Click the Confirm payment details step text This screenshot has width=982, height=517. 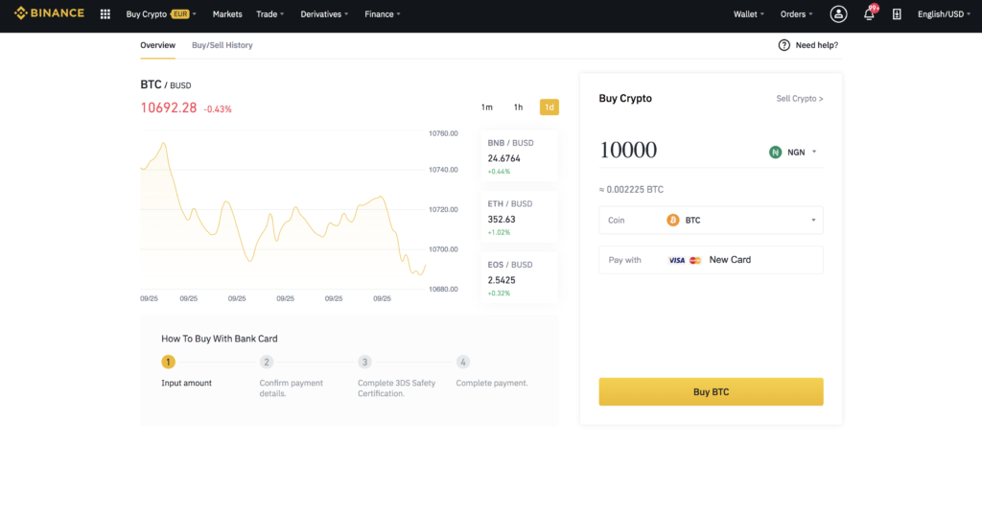(x=292, y=388)
